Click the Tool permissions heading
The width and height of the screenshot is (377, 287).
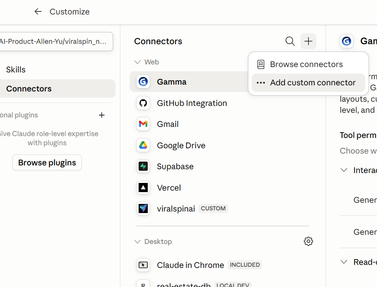358,135
